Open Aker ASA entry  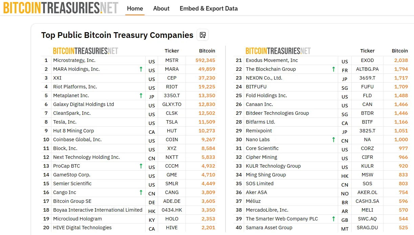pyautogui.click(x=256, y=192)
